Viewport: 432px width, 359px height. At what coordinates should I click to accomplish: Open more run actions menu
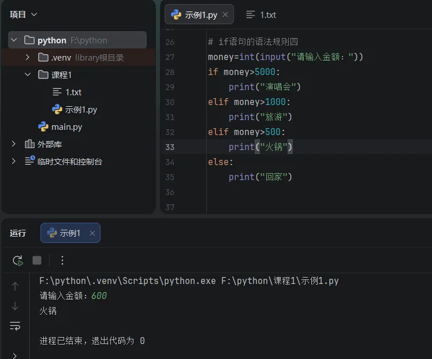click(62, 260)
